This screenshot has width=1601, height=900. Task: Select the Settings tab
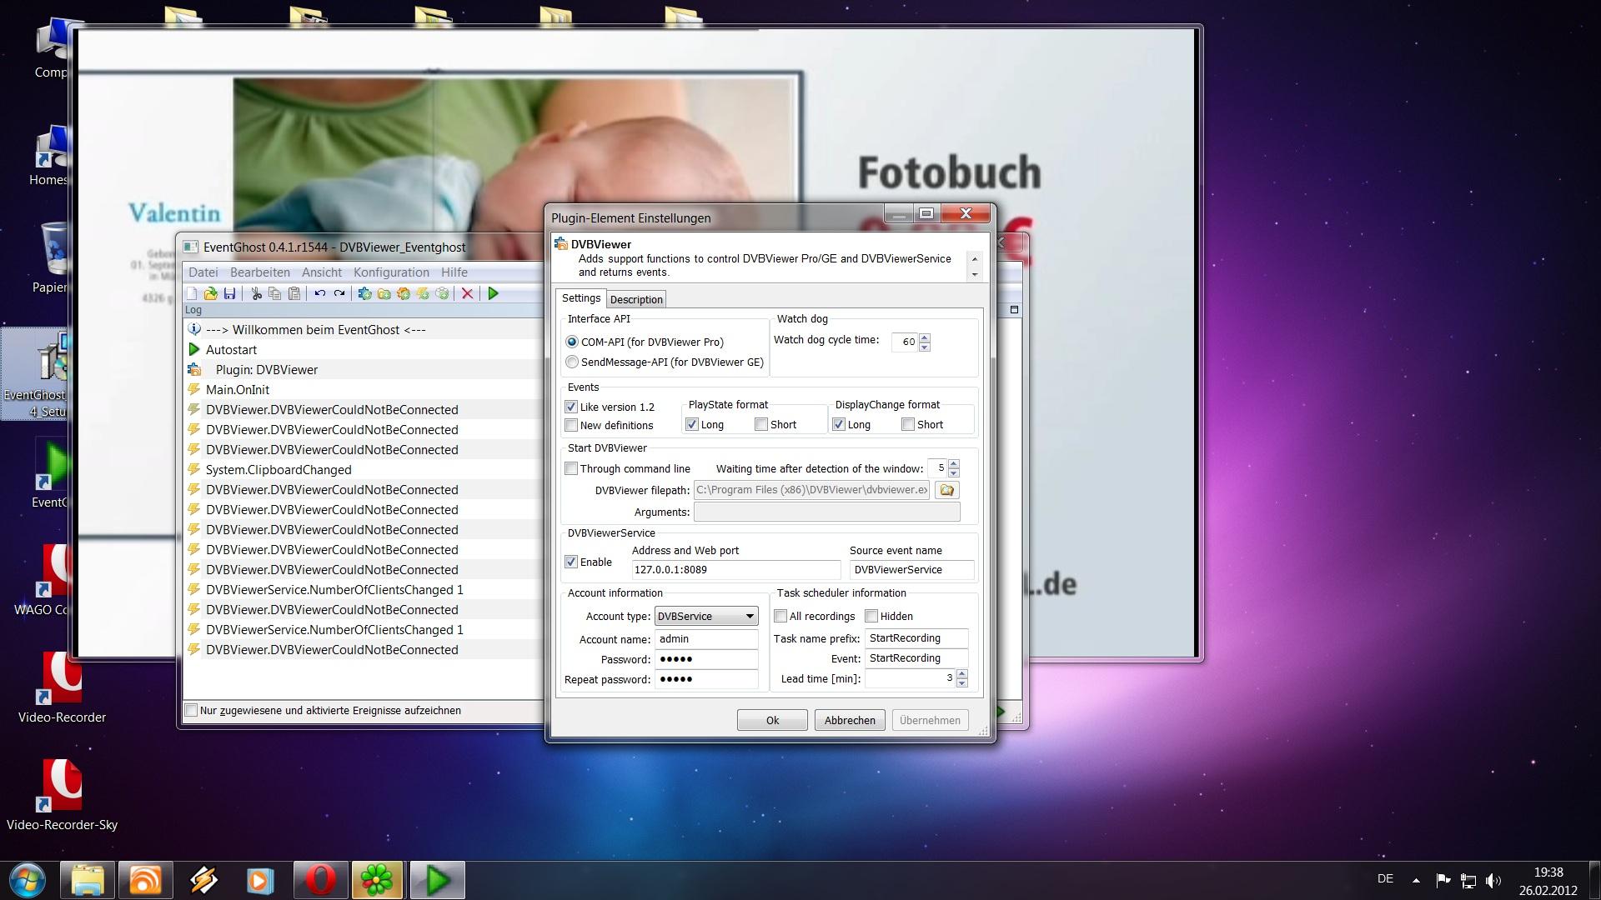pos(580,297)
